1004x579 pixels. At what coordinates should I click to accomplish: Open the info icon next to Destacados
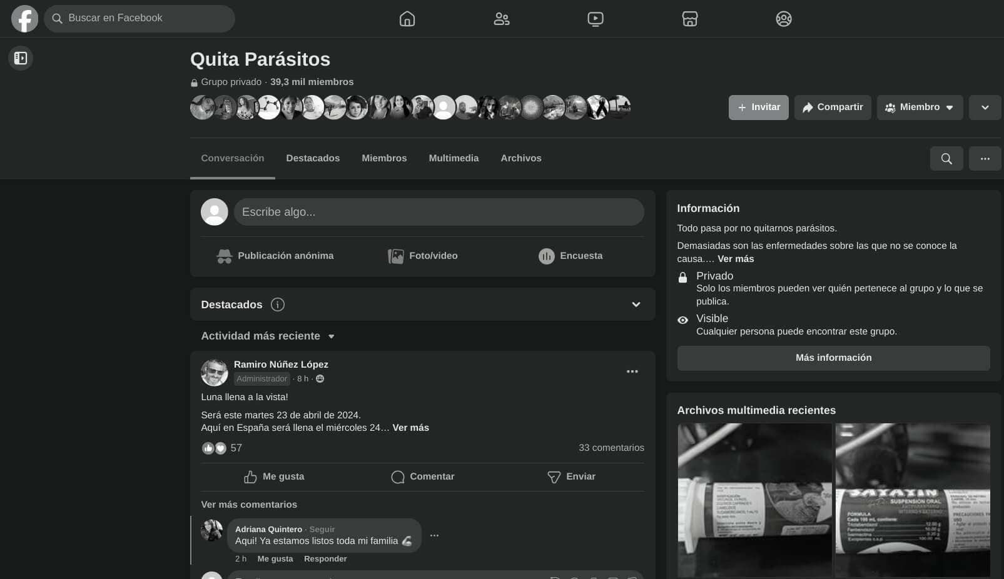pyautogui.click(x=278, y=305)
